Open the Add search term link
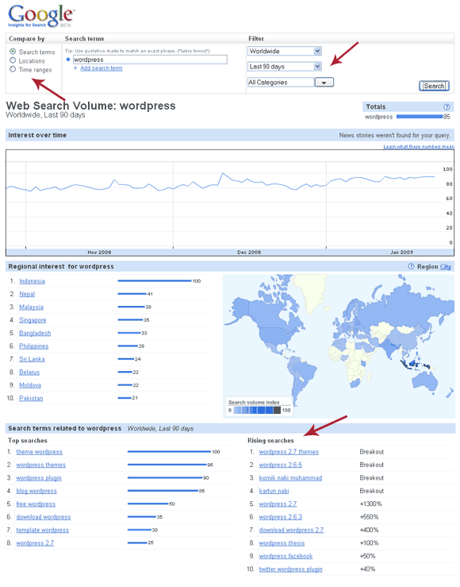 [102, 68]
